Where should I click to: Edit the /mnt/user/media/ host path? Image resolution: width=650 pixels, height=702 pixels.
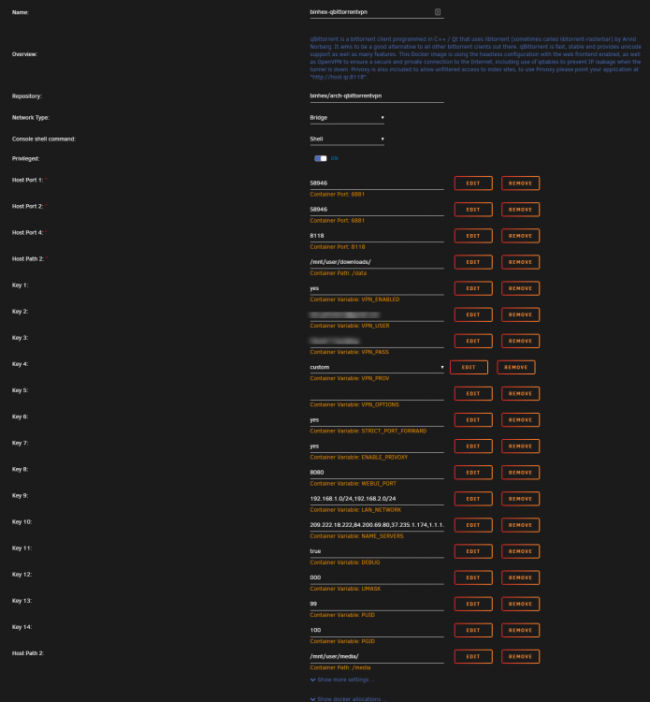(473, 657)
